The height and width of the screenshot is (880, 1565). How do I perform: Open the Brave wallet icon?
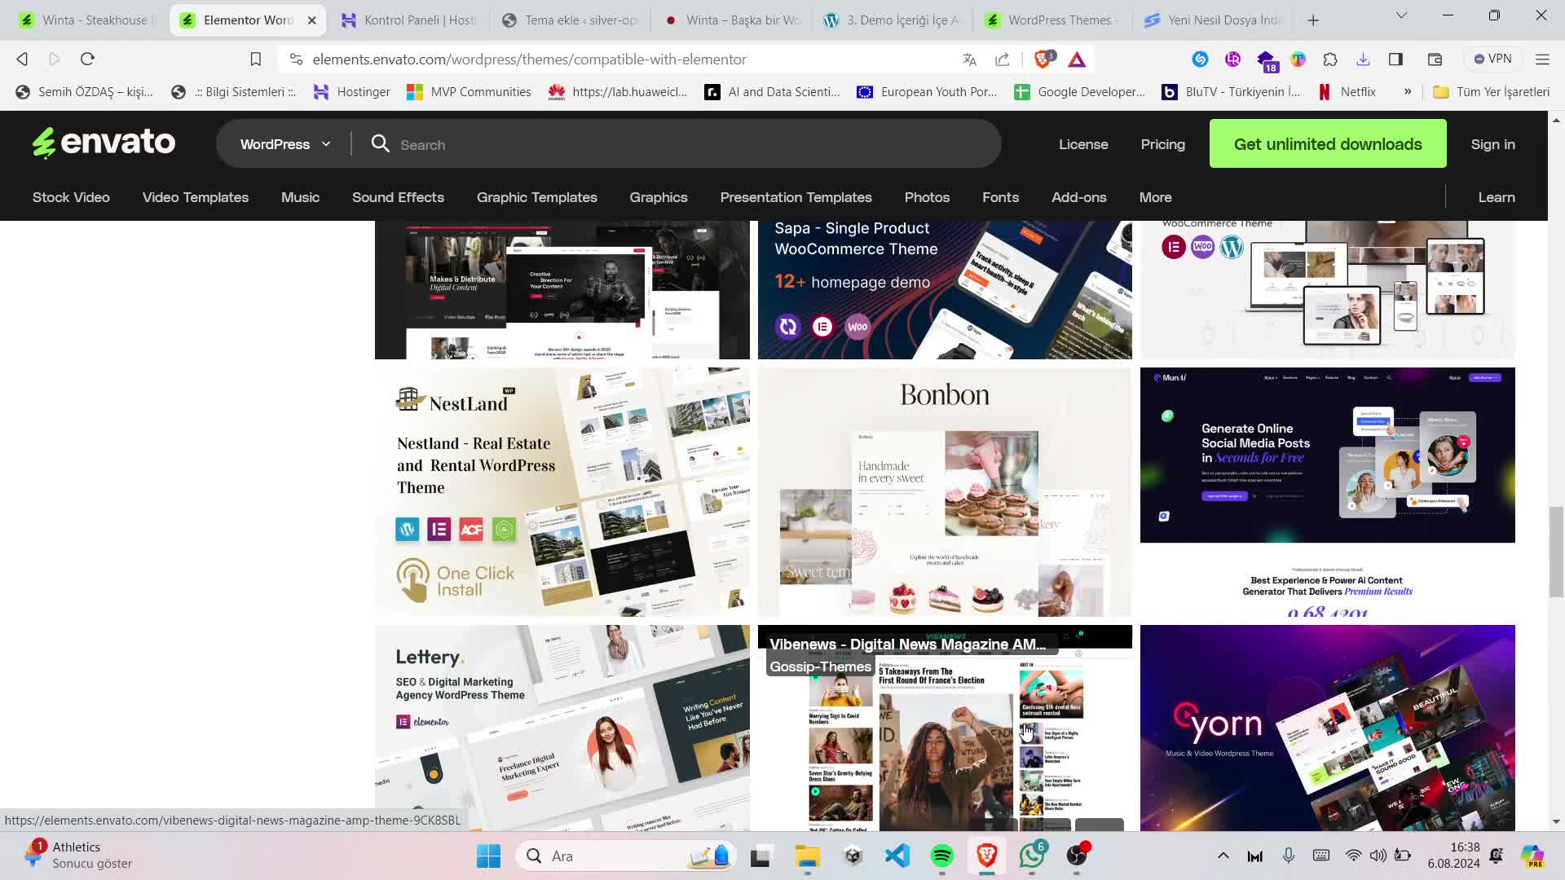[1435, 59]
